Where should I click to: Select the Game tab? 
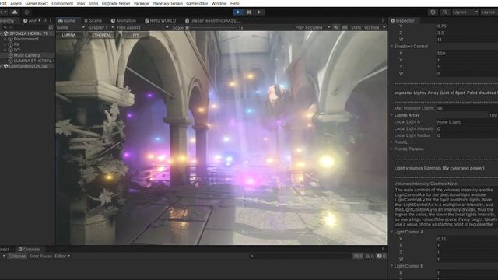(67, 21)
